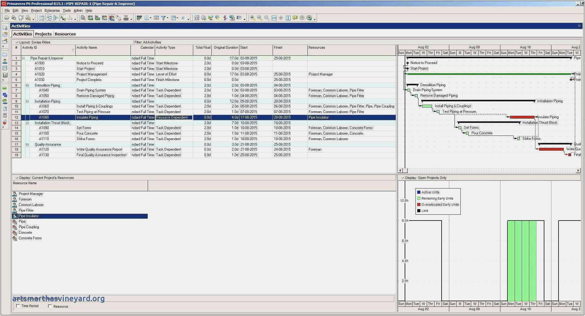
Task: Enable the Time Period checkbox
Action: (18, 306)
